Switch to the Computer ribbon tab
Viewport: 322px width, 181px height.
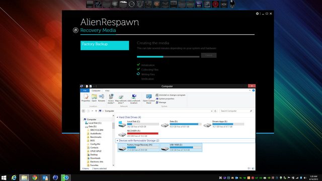pos(96,90)
